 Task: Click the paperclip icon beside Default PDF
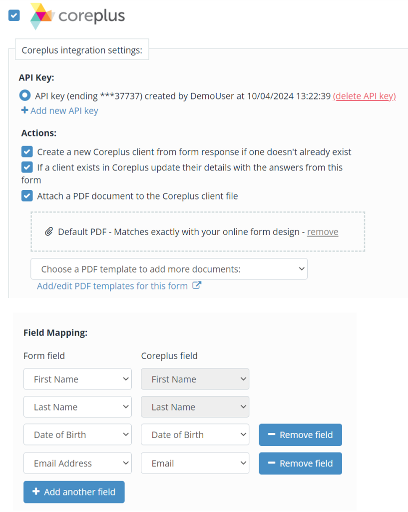pos(48,231)
